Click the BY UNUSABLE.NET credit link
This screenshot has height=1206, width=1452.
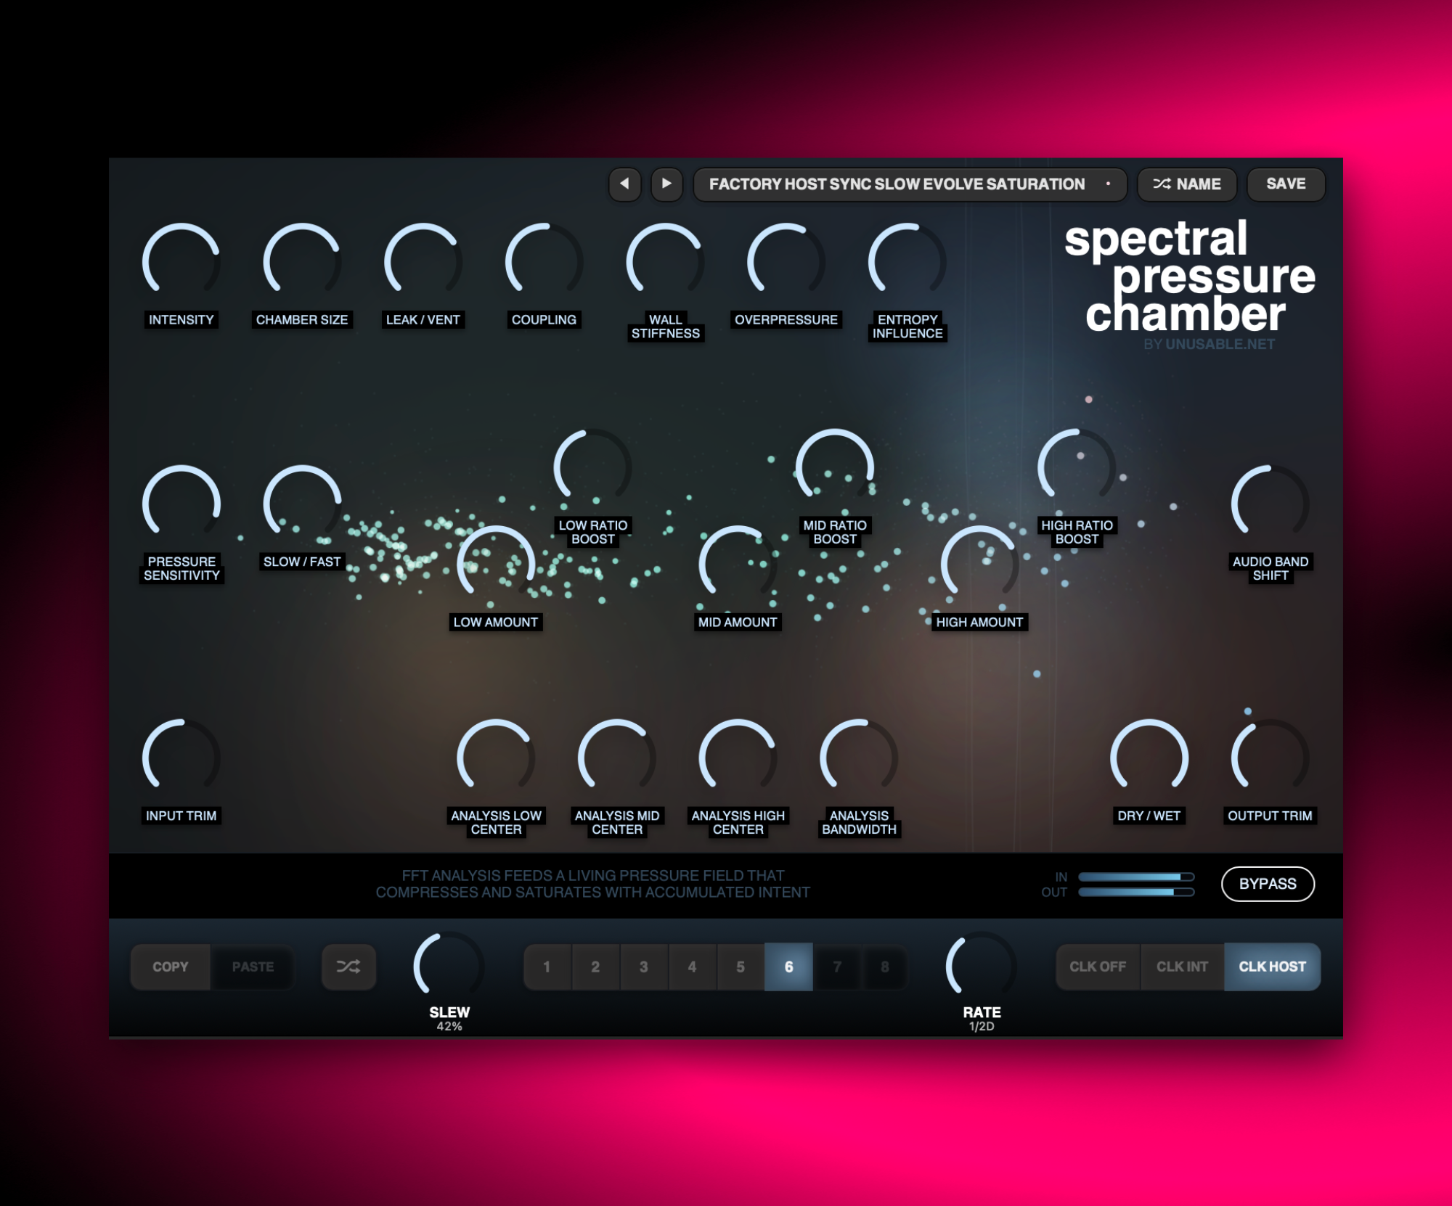point(1209,344)
